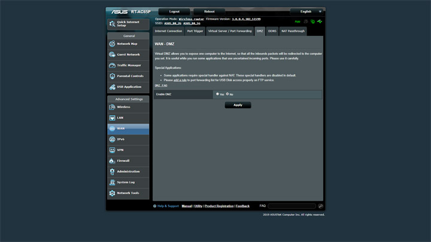Open the Product Registration link
Viewport: 431px width, 242px height.
(x=219, y=206)
